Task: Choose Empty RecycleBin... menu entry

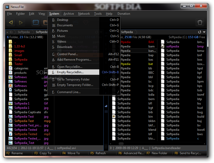Action: [x=84, y=72]
